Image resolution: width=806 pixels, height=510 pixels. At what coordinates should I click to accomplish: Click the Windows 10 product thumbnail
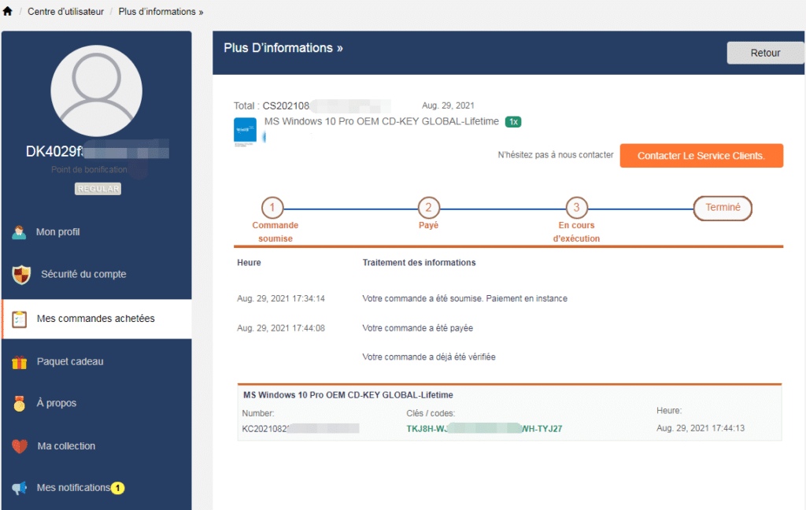245,131
